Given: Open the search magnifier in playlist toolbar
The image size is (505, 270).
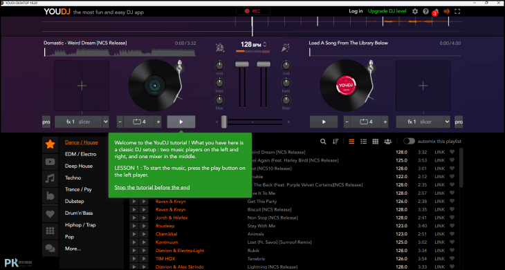Looking at the screenshot, I should point(323,142).
